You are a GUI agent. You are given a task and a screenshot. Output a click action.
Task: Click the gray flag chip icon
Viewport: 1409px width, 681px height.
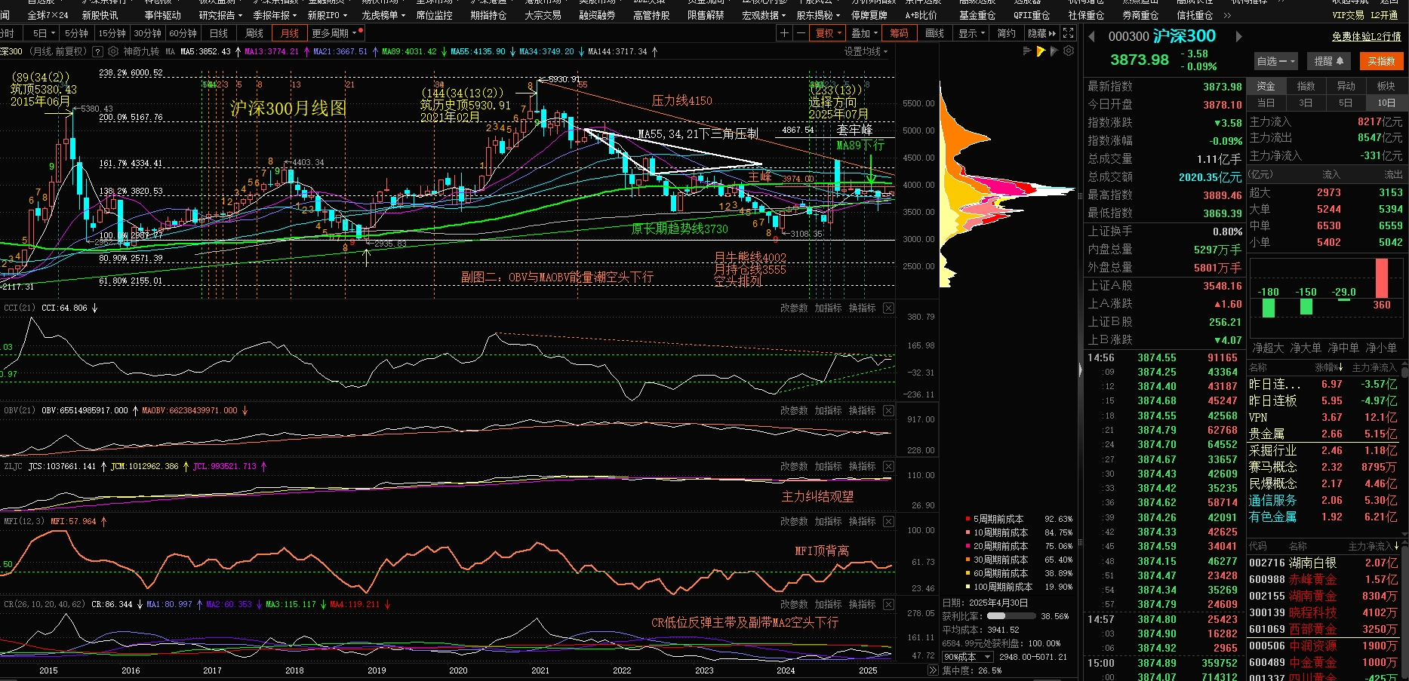pos(1055,51)
